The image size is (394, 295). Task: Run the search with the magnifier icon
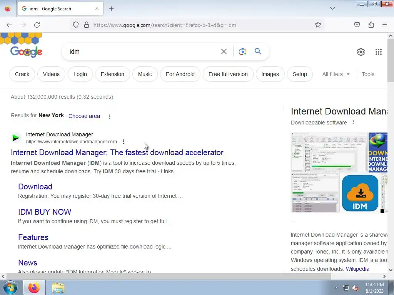(x=258, y=51)
